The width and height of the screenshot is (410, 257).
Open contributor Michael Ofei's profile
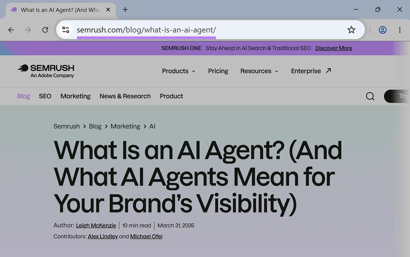(146, 236)
